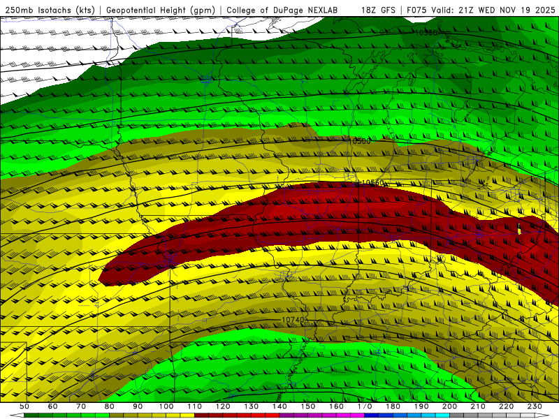Click the 130 value on the color scale
Screen dimensions: 559x419
(252, 406)
